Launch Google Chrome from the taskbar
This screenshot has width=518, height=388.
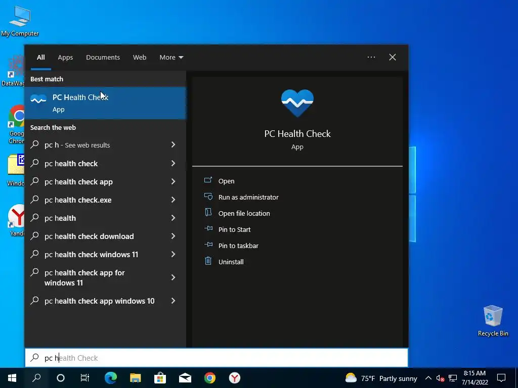[210, 378]
